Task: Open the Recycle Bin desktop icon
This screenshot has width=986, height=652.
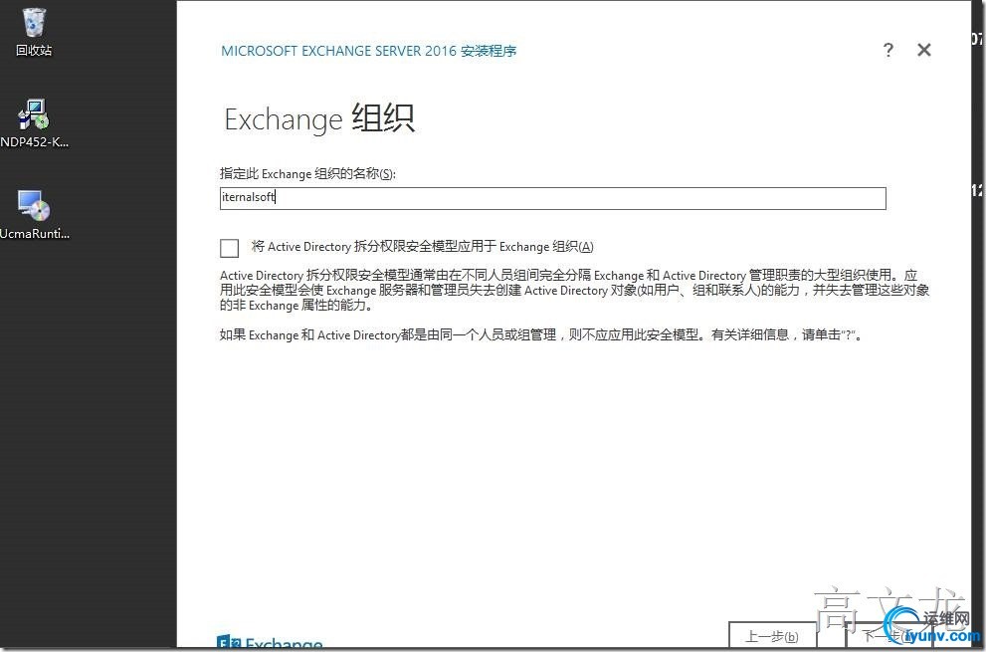Action: point(34,32)
